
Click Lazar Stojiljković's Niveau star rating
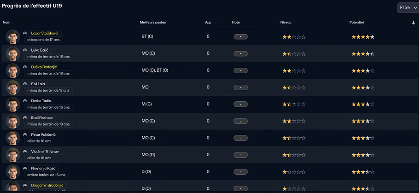click(x=294, y=37)
